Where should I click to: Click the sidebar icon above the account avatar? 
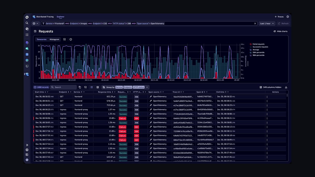pos(27,154)
